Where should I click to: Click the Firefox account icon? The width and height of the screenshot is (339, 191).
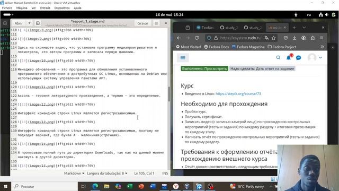tap(304, 38)
